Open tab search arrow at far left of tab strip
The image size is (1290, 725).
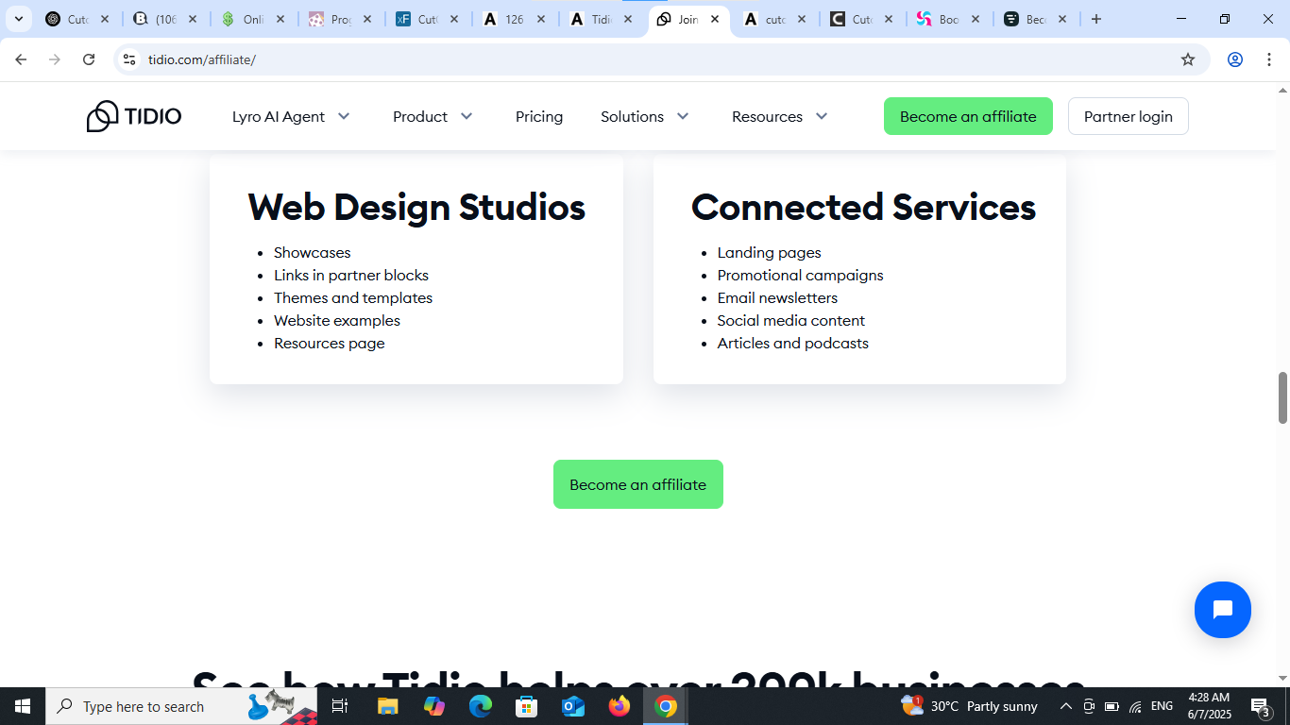tap(18, 19)
